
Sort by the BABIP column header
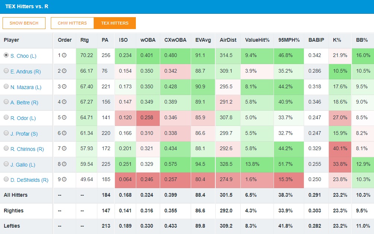[316, 40]
